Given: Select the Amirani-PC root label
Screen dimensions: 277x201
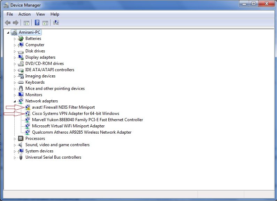Looking at the screenshot, I should [30, 32].
